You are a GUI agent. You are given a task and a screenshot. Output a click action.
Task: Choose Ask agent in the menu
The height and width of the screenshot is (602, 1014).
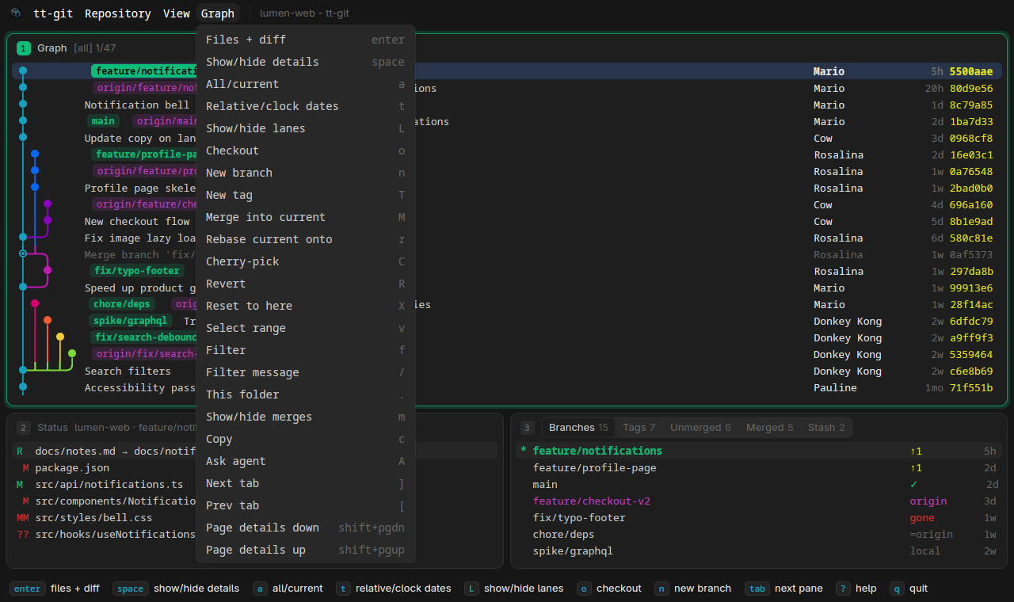coord(306,461)
